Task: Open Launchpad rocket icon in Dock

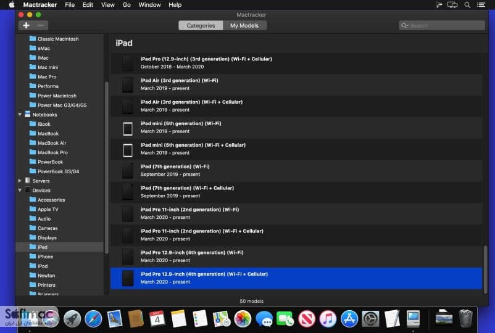Action: [x=72, y=318]
